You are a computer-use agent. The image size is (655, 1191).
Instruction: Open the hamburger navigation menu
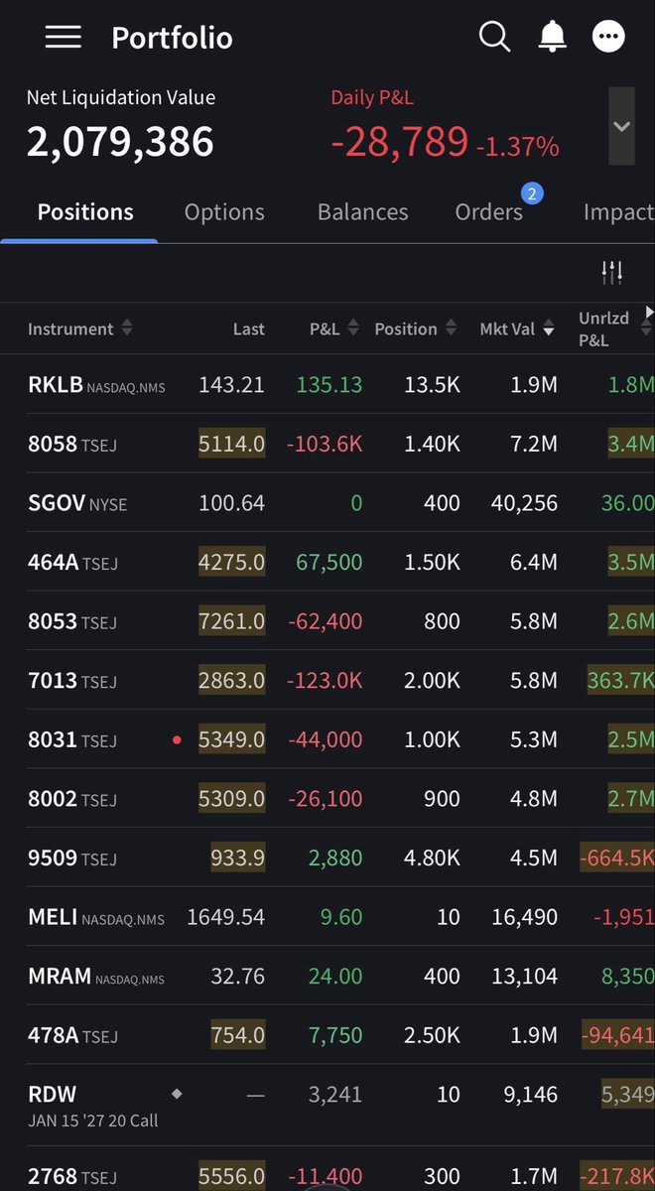click(x=63, y=37)
